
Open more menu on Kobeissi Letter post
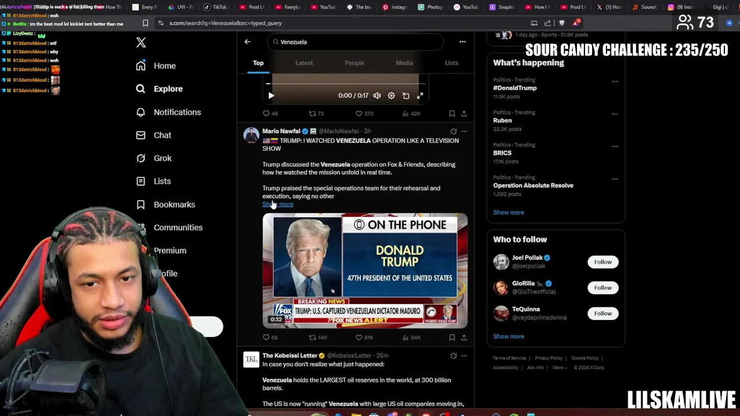click(x=464, y=356)
